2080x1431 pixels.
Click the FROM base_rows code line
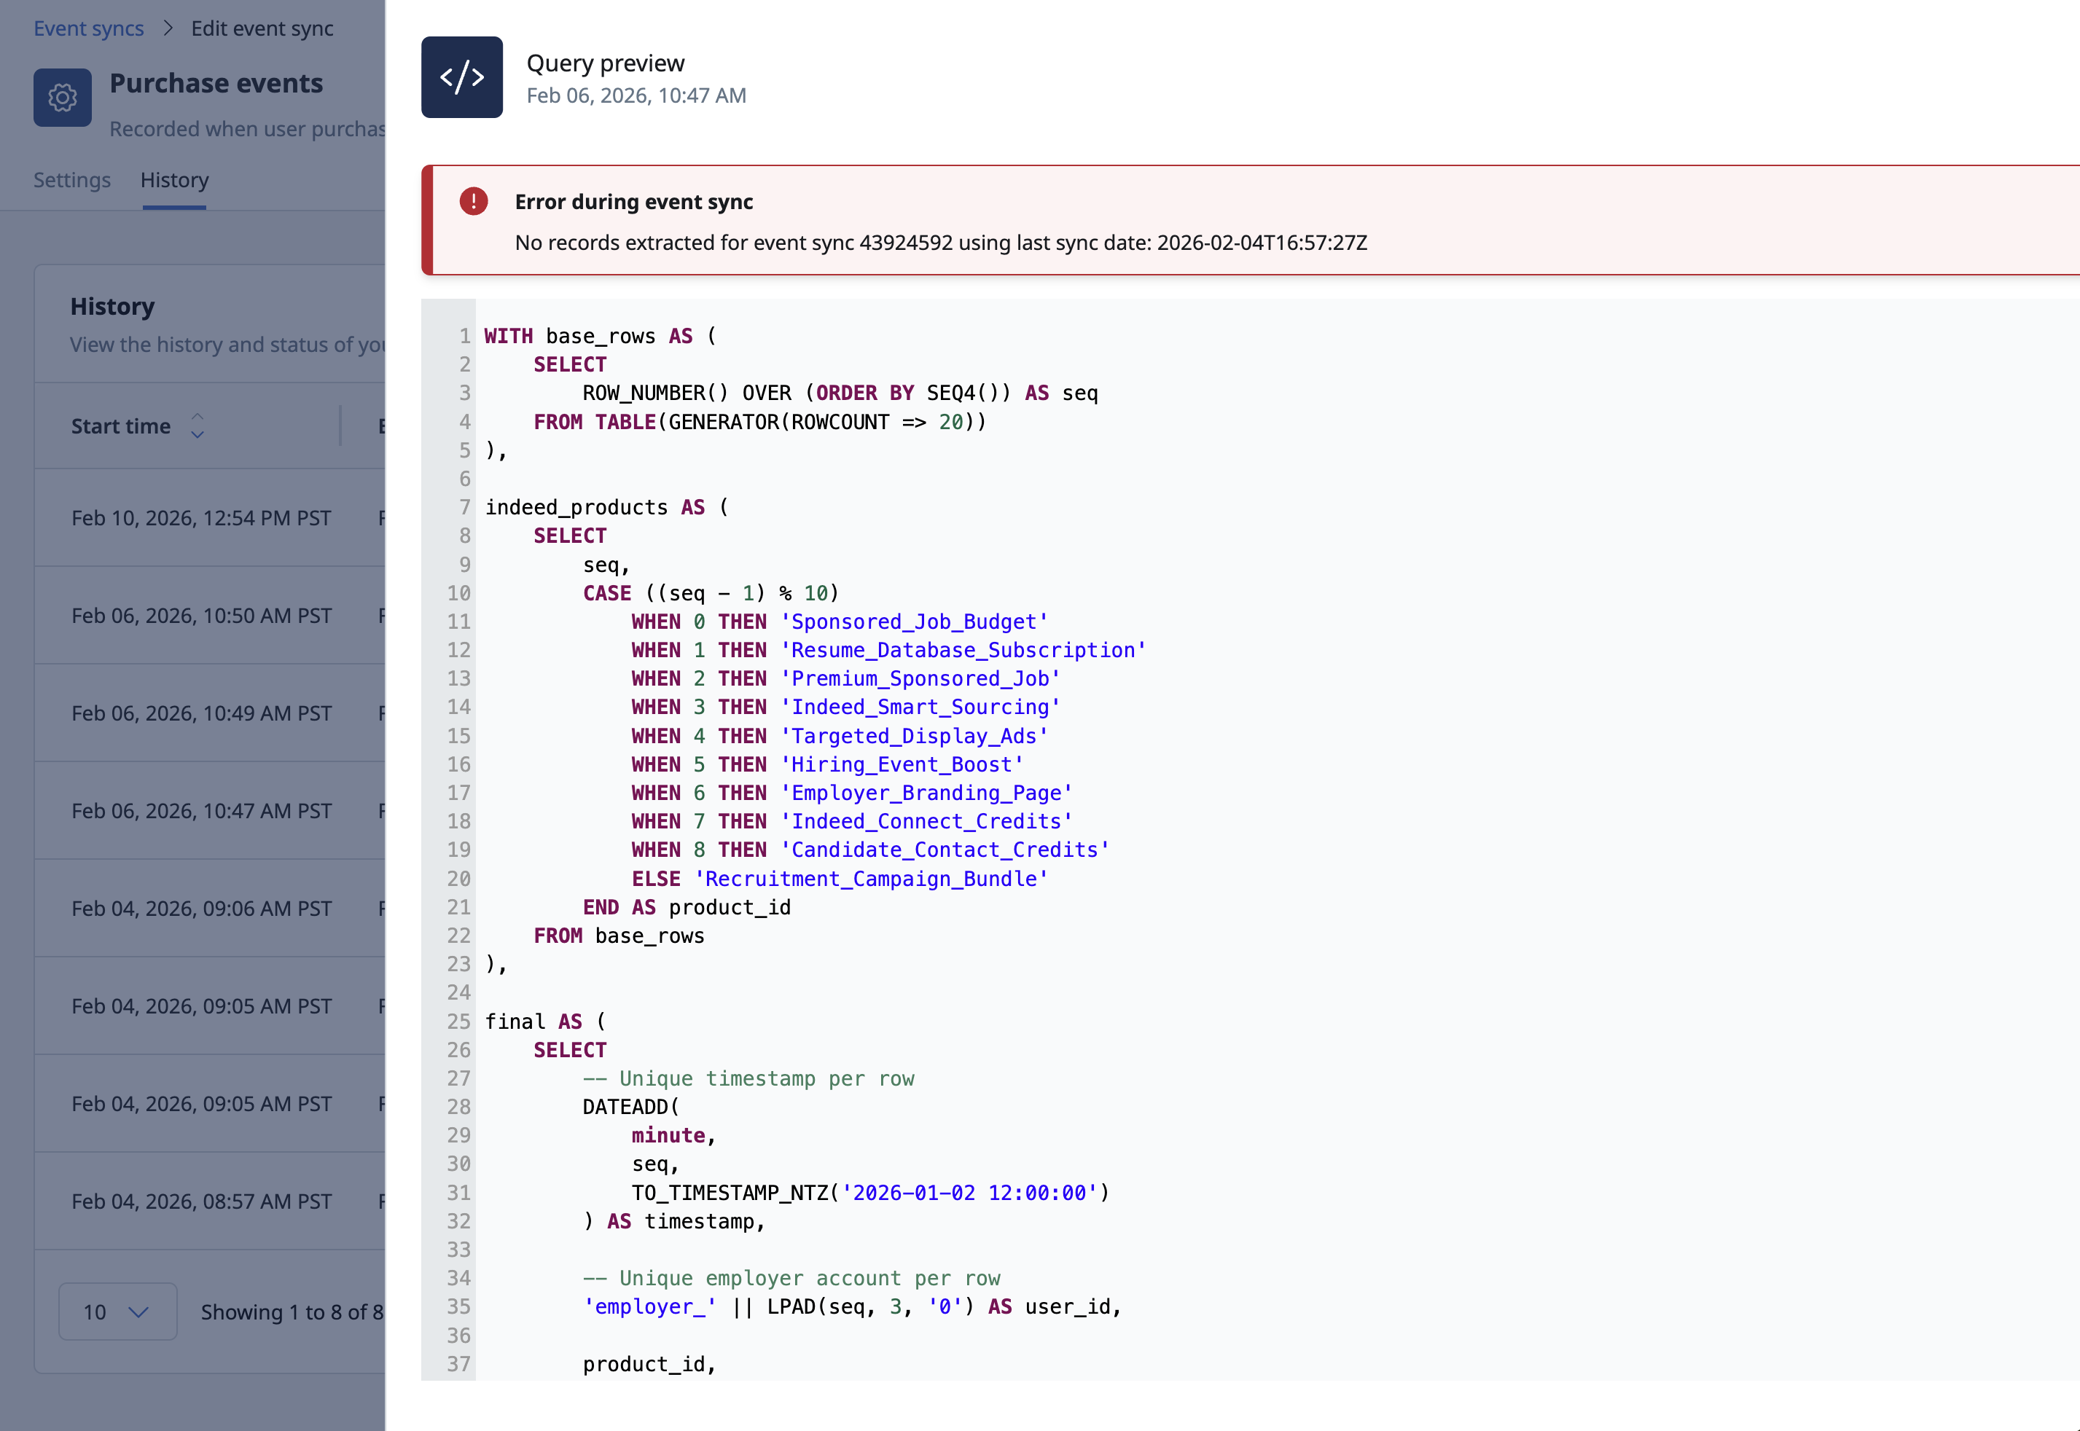coord(619,936)
